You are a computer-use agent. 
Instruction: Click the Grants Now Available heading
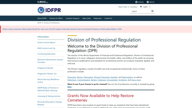pyautogui.click(x=100, y=98)
